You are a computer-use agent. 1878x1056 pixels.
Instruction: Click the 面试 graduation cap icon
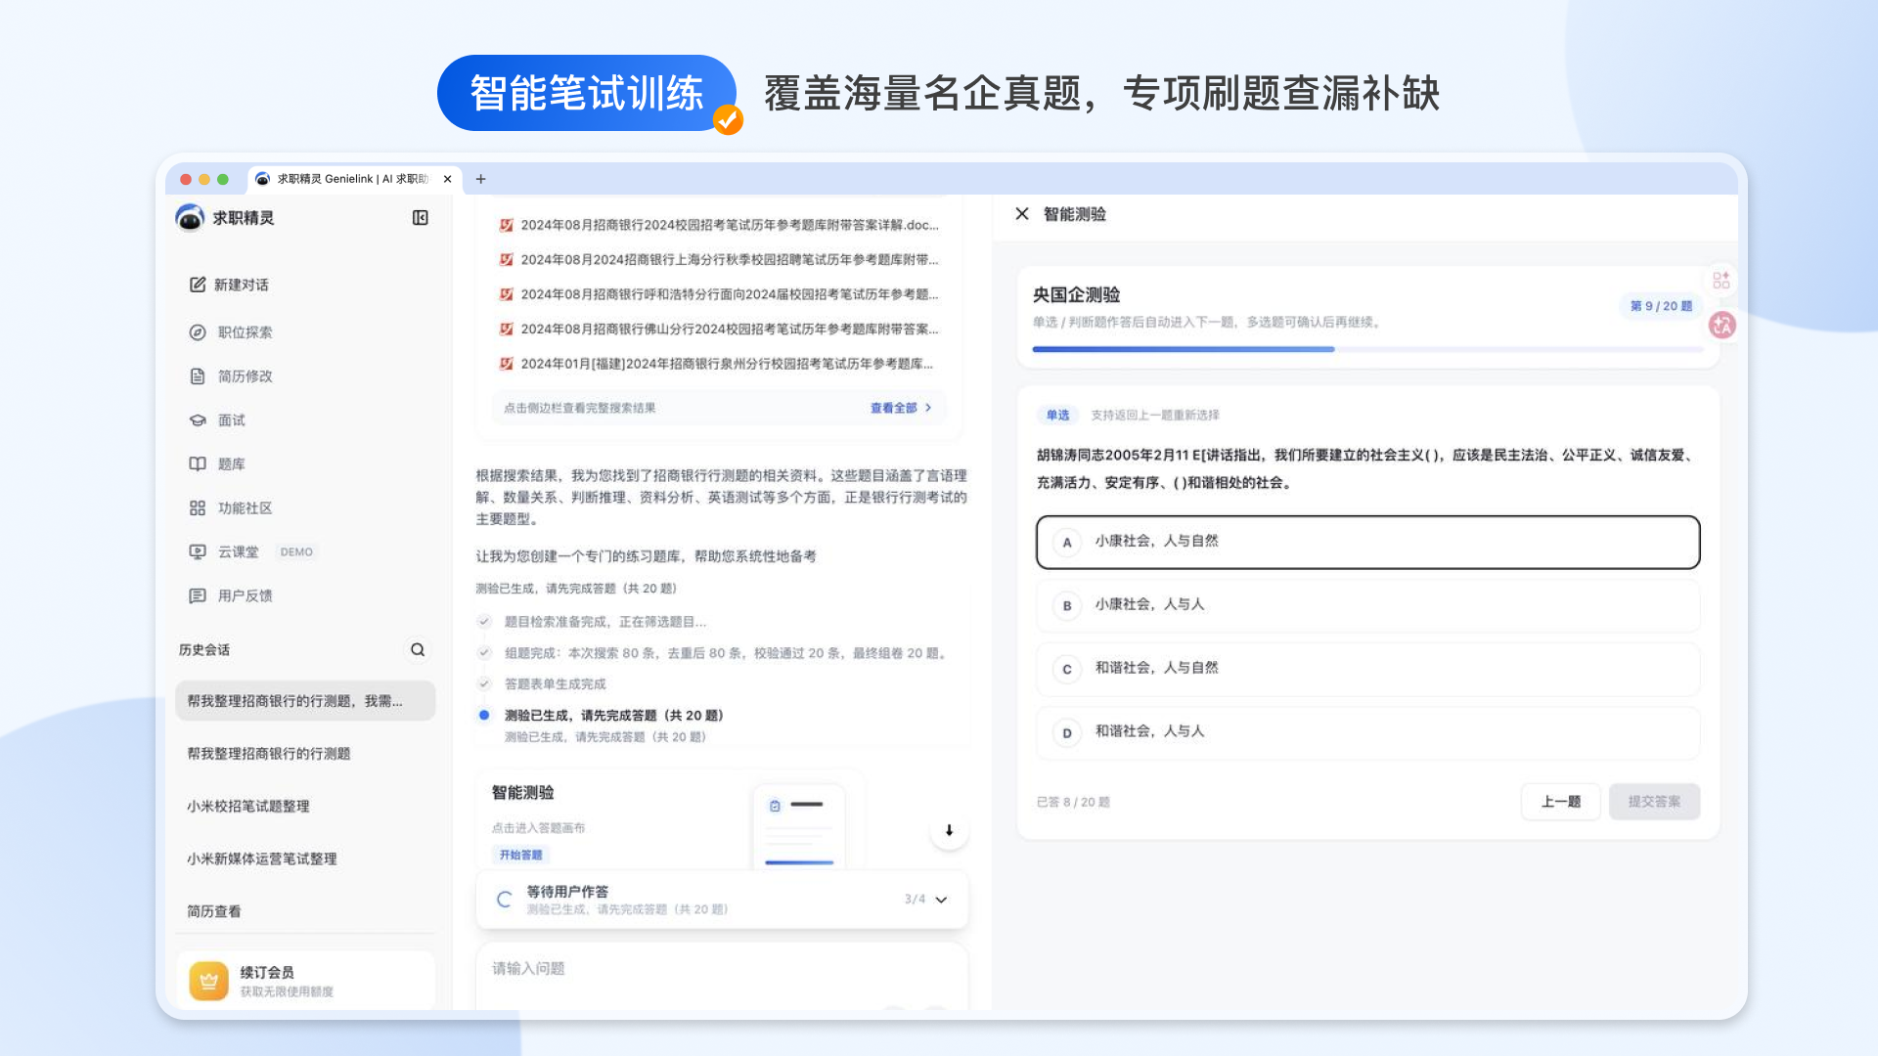click(x=198, y=420)
